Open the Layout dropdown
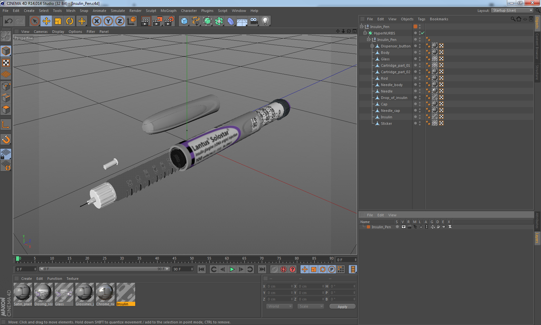 pyautogui.click(x=512, y=10)
